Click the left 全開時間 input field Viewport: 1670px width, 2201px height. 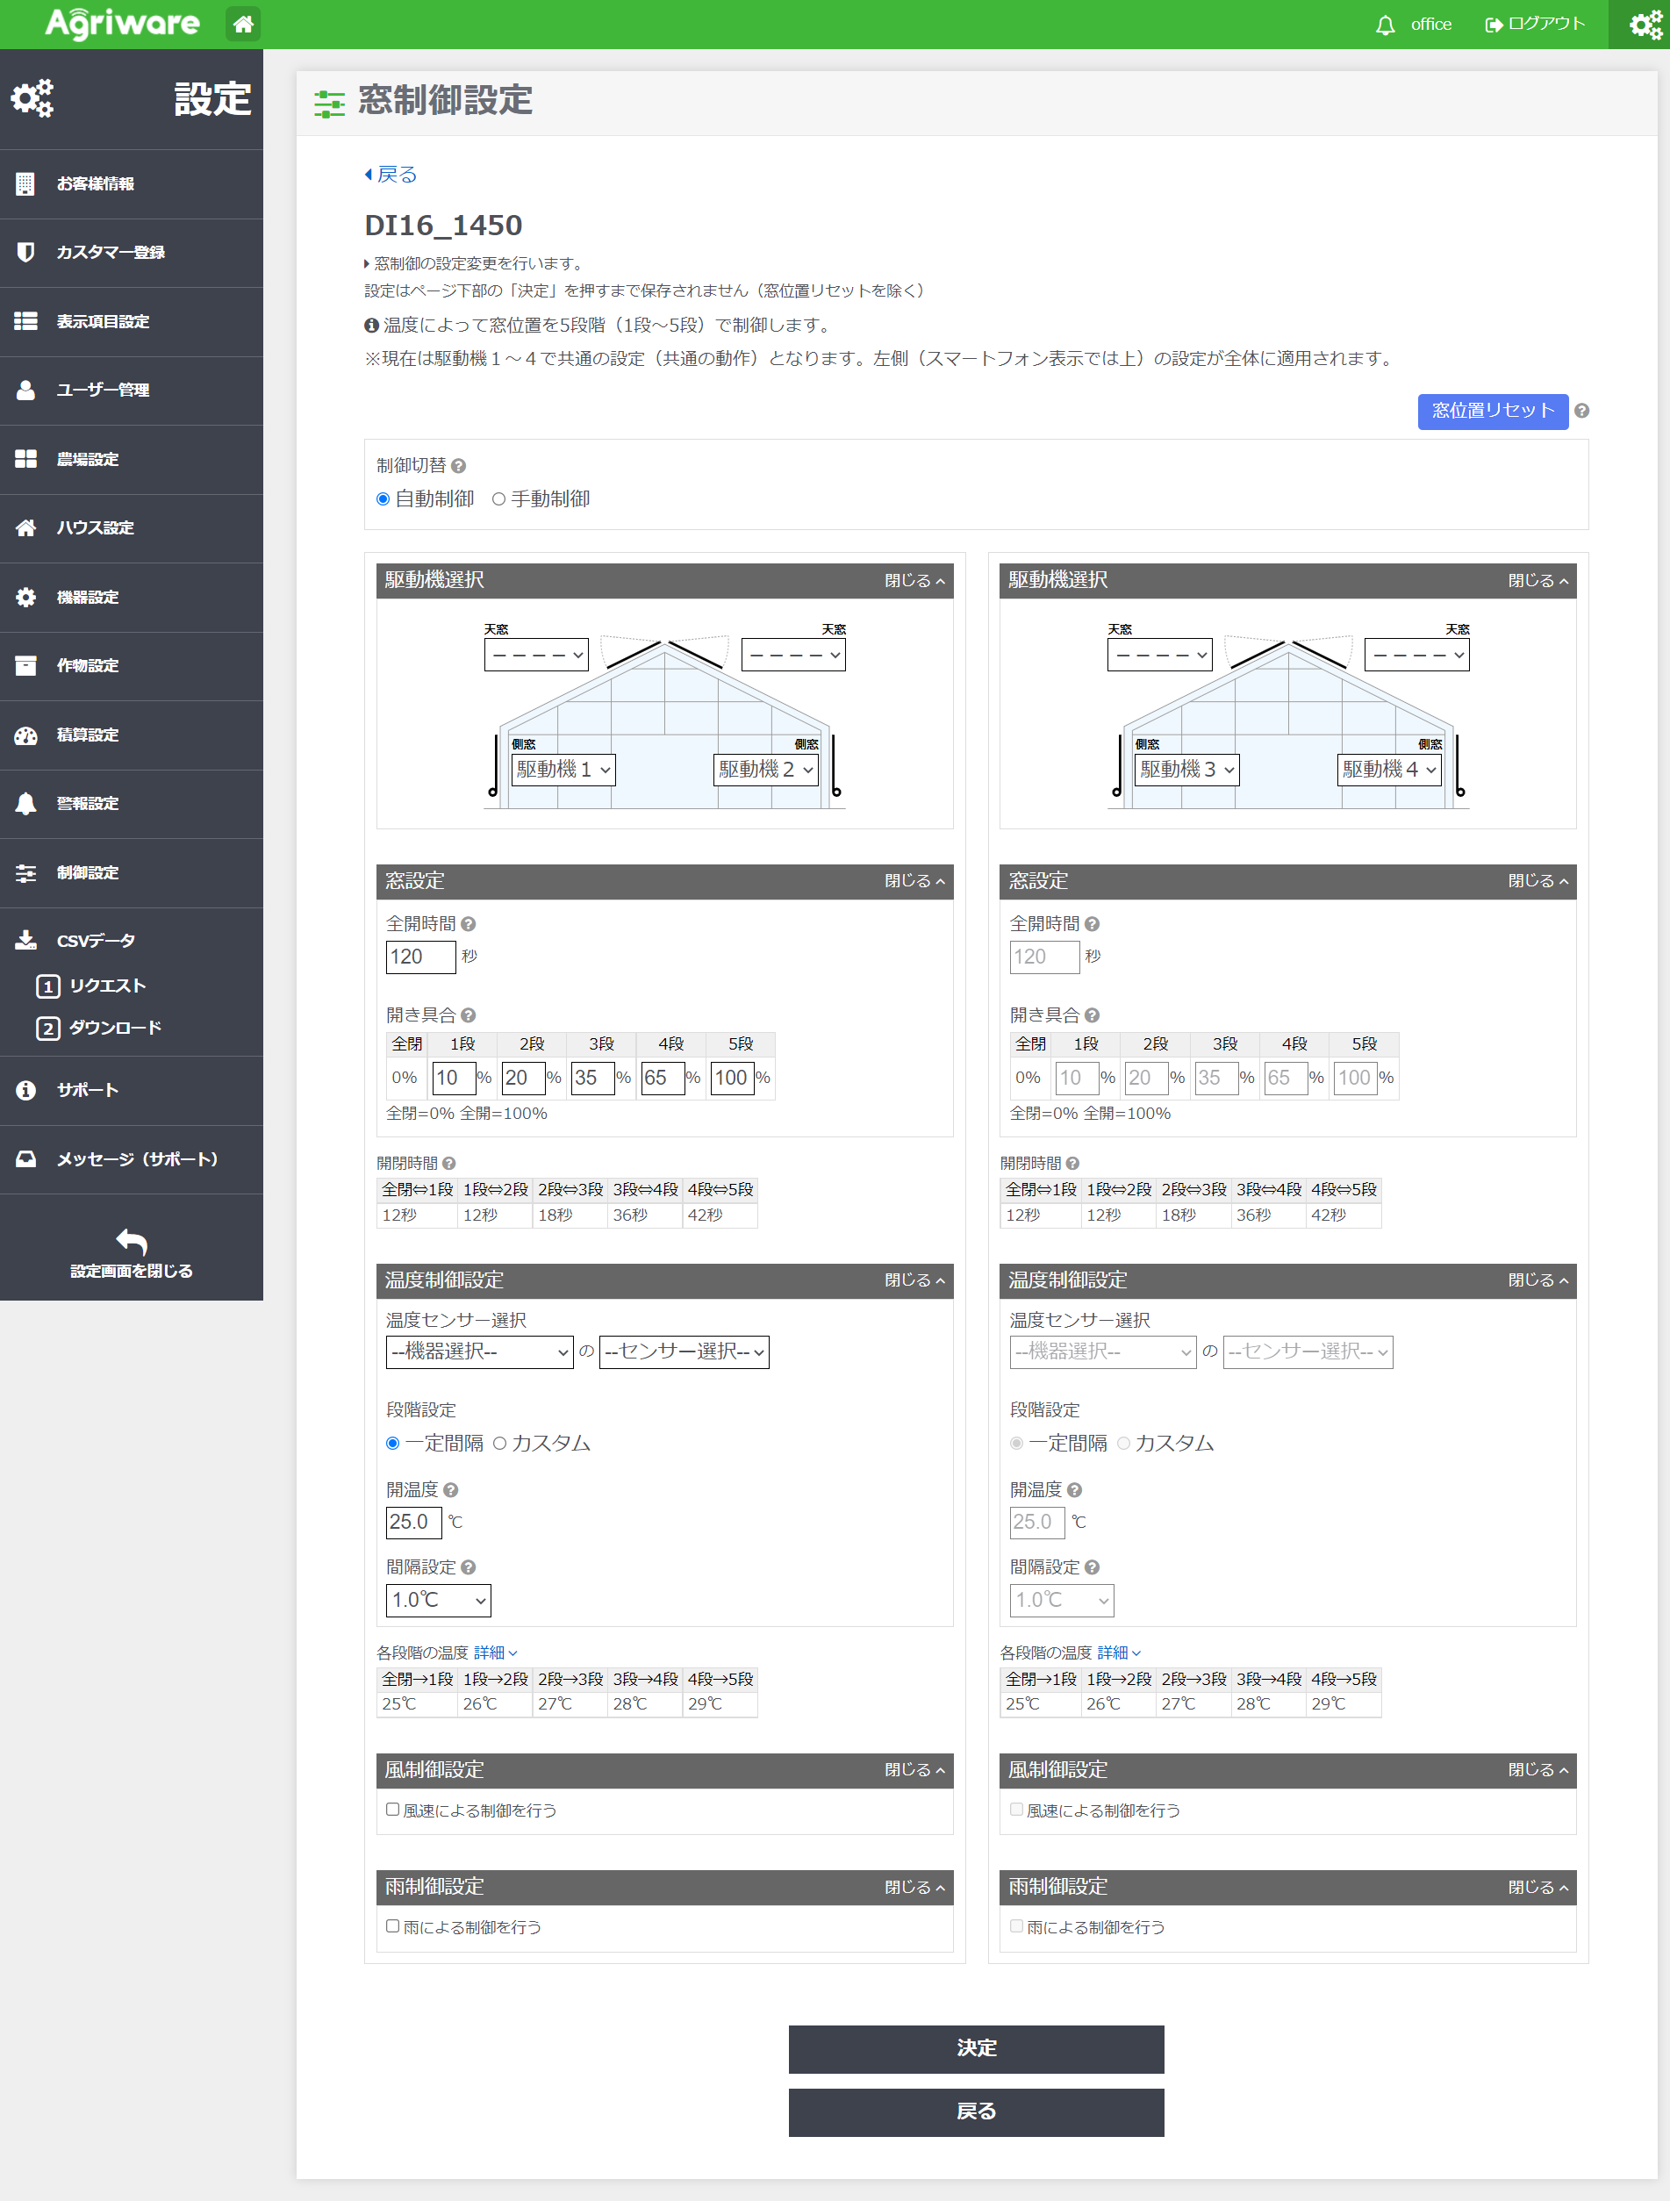(x=420, y=957)
